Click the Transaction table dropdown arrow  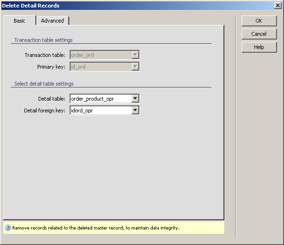pyautogui.click(x=135, y=55)
